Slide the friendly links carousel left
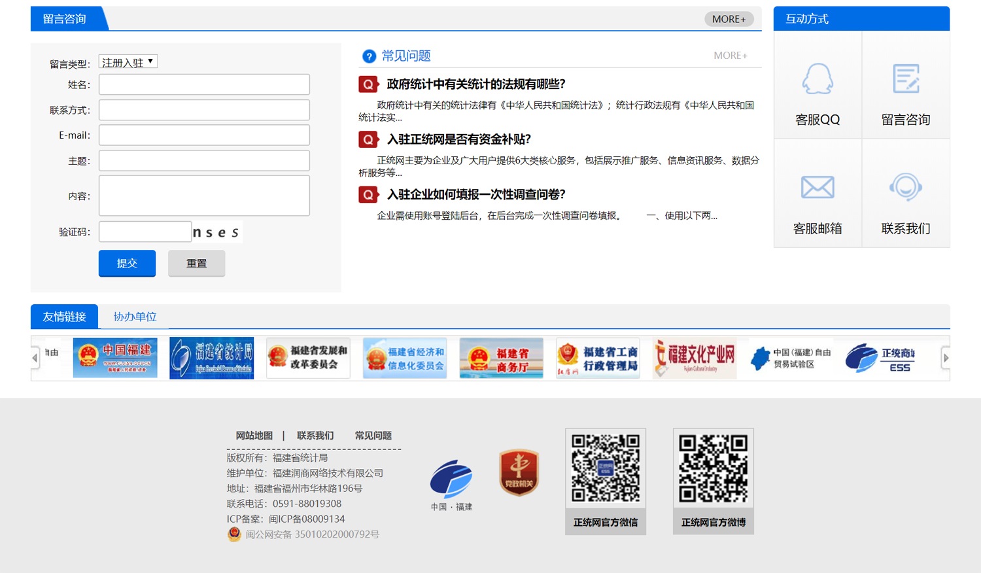 [35, 358]
